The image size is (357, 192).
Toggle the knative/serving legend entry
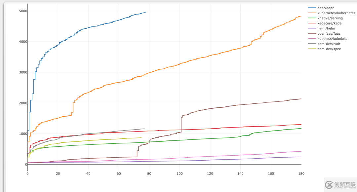[325, 18]
